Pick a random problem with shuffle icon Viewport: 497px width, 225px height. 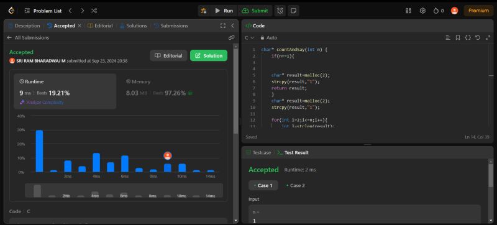click(94, 11)
